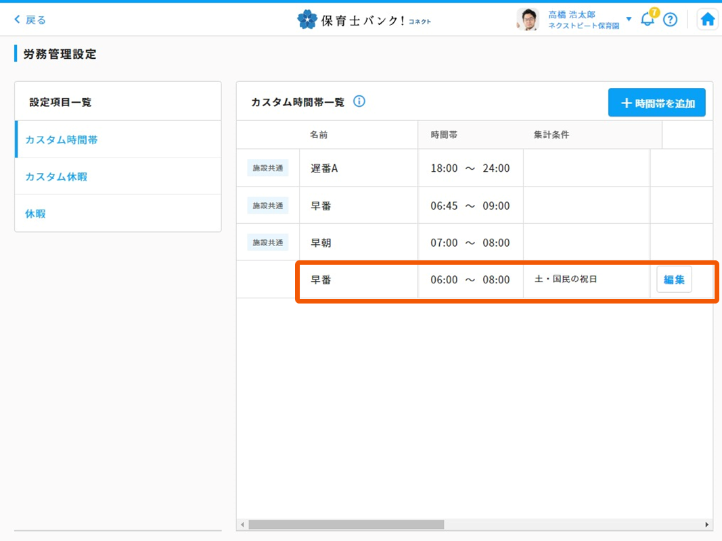722x541 pixels.
Task: Go back using the 戻る link
Action: coord(30,20)
